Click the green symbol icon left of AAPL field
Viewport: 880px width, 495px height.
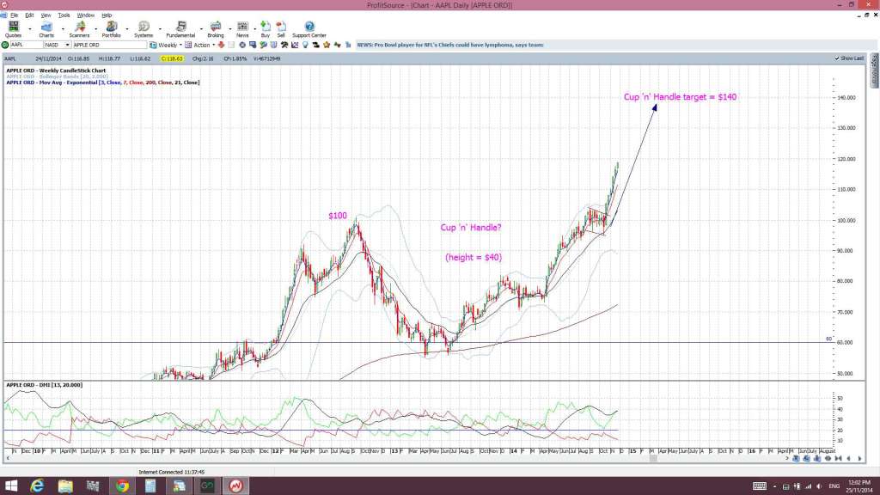[x=5, y=45]
